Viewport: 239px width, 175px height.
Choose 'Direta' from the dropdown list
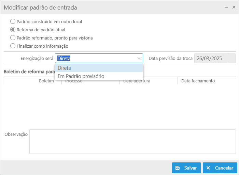tap(99, 68)
